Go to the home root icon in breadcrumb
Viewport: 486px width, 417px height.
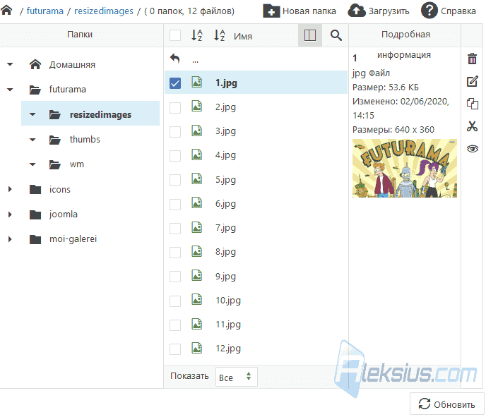(6, 10)
